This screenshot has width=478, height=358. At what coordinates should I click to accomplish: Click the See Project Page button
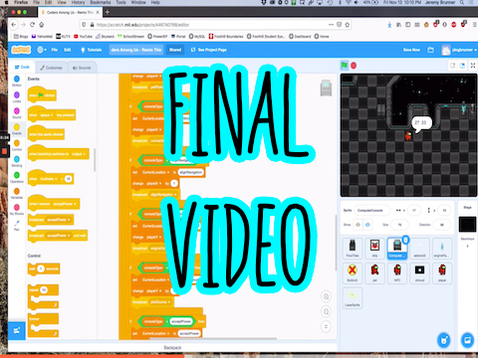coord(209,50)
